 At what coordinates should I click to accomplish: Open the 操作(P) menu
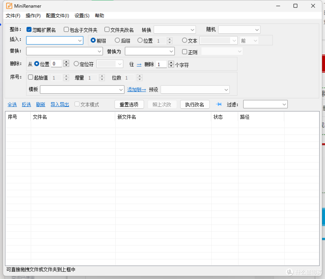(x=33, y=16)
